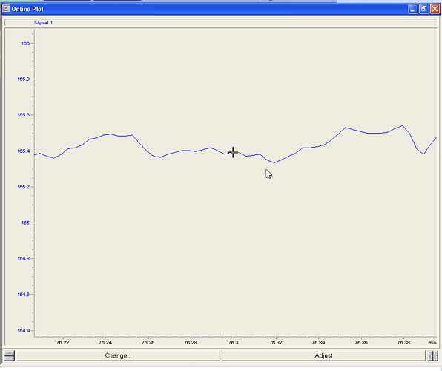
Task: Open the Change... dialog
Action: coord(118,355)
